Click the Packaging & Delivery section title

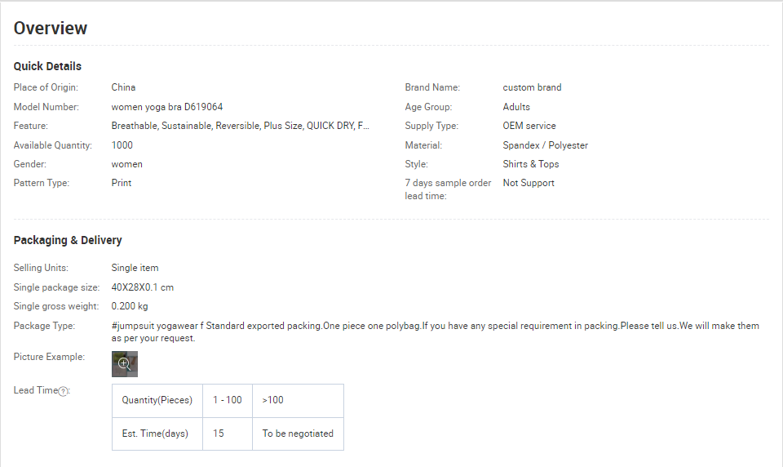coord(68,240)
